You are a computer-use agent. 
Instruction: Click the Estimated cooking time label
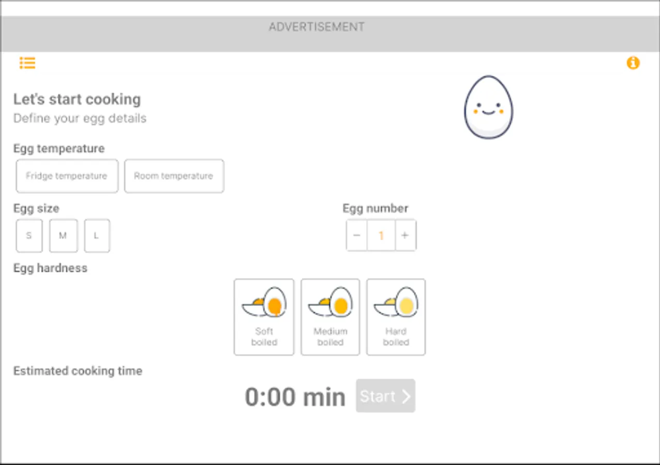pos(78,370)
